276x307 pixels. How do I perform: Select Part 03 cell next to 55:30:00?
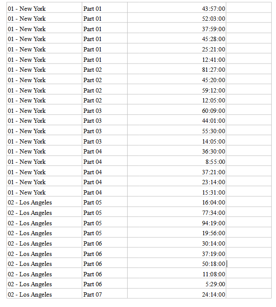[93, 131]
